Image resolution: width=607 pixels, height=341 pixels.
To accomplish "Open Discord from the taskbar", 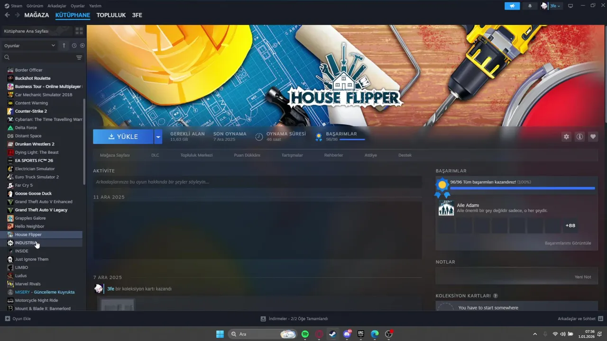I will pyautogui.click(x=347, y=334).
